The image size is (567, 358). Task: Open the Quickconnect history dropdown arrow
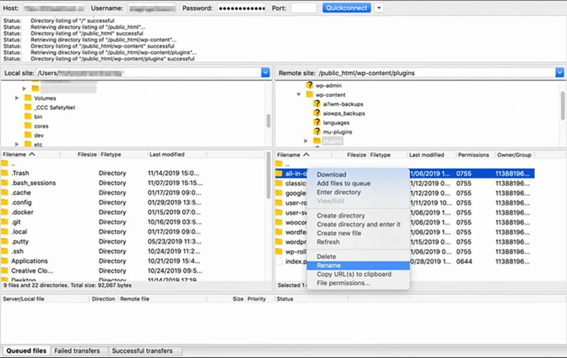coord(379,8)
